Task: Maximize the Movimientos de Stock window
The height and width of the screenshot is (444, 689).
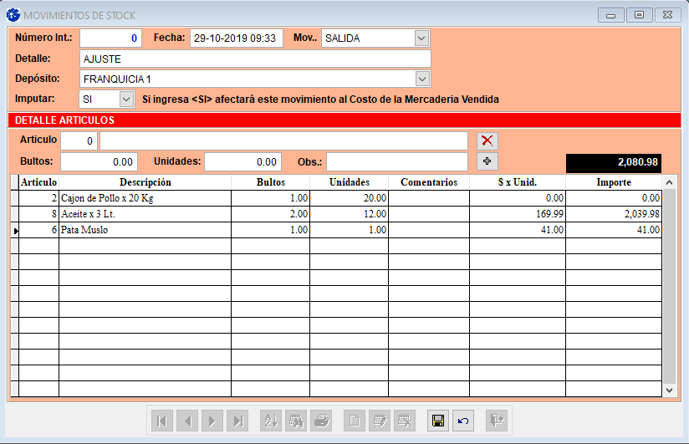Action: (x=639, y=15)
